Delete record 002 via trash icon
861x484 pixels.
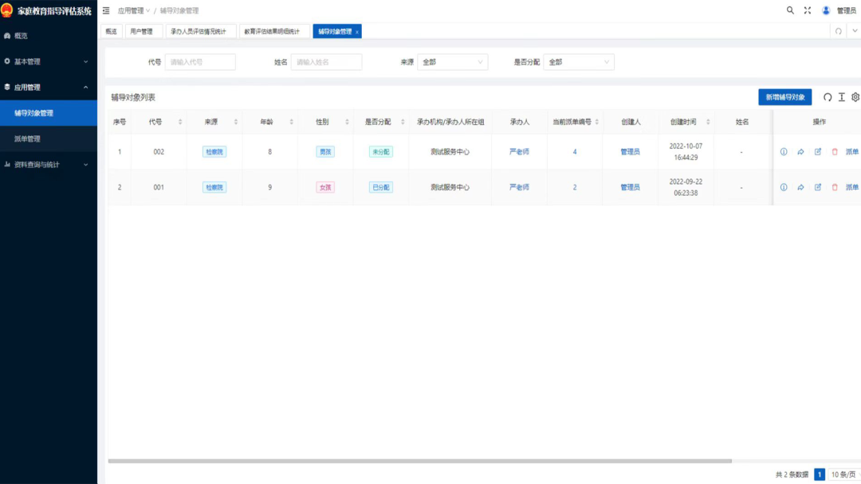[x=835, y=152]
